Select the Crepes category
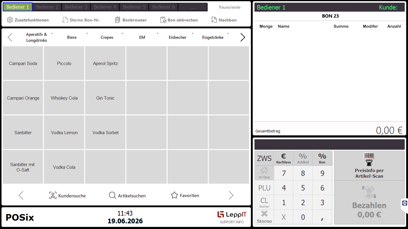This screenshot has width=408, height=229. pos(107,37)
